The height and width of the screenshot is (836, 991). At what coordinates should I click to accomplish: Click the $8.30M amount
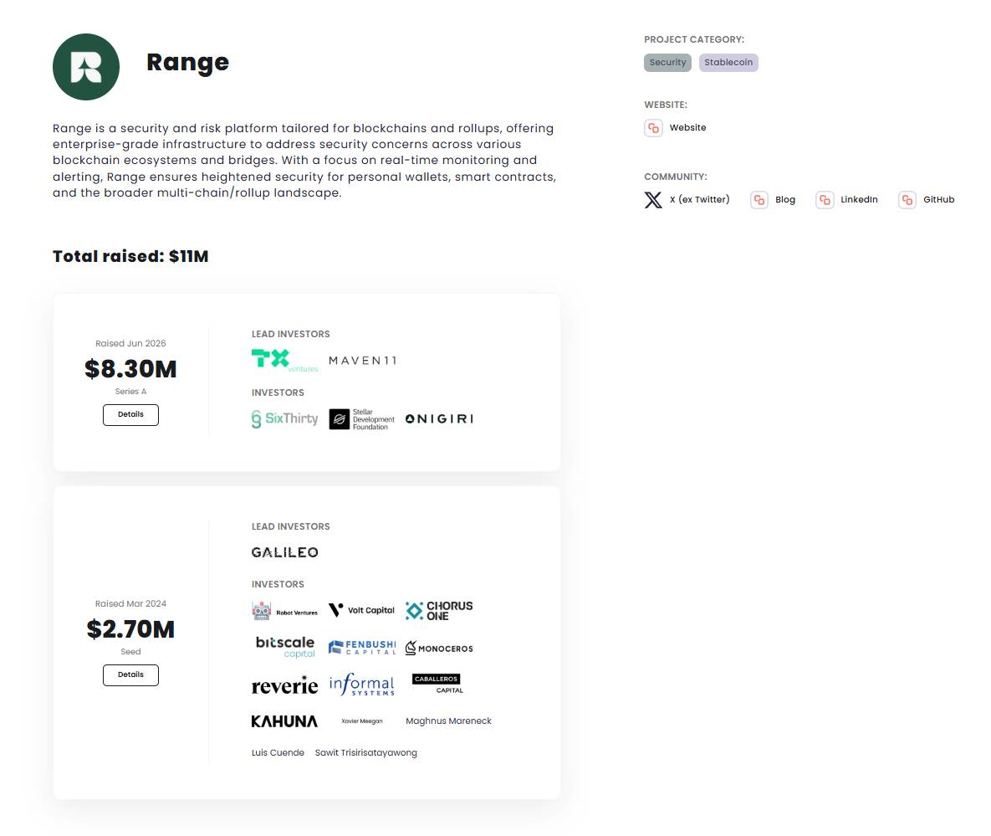coord(130,369)
